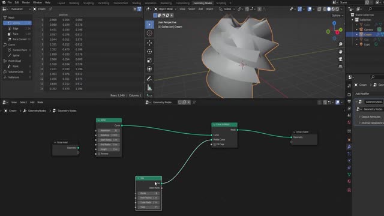Screen dimensions: 384x216
Task: Open the Tool settings tab in Properties
Action: tap(349, 86)
